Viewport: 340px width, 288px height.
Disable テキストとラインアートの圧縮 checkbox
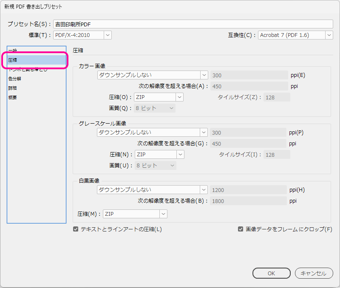[x=75, y=229]
